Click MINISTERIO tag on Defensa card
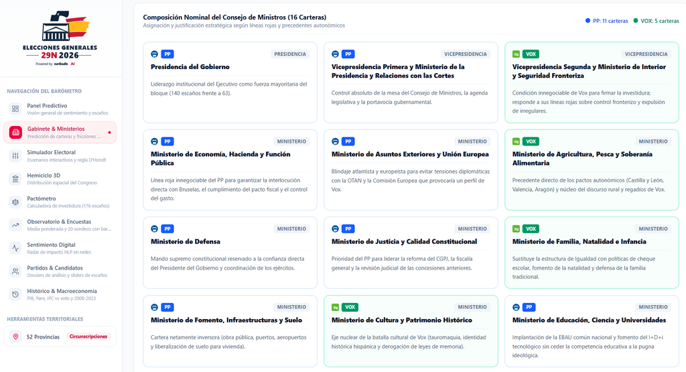Viewport: 686px width, 372px height. (292, 229)
